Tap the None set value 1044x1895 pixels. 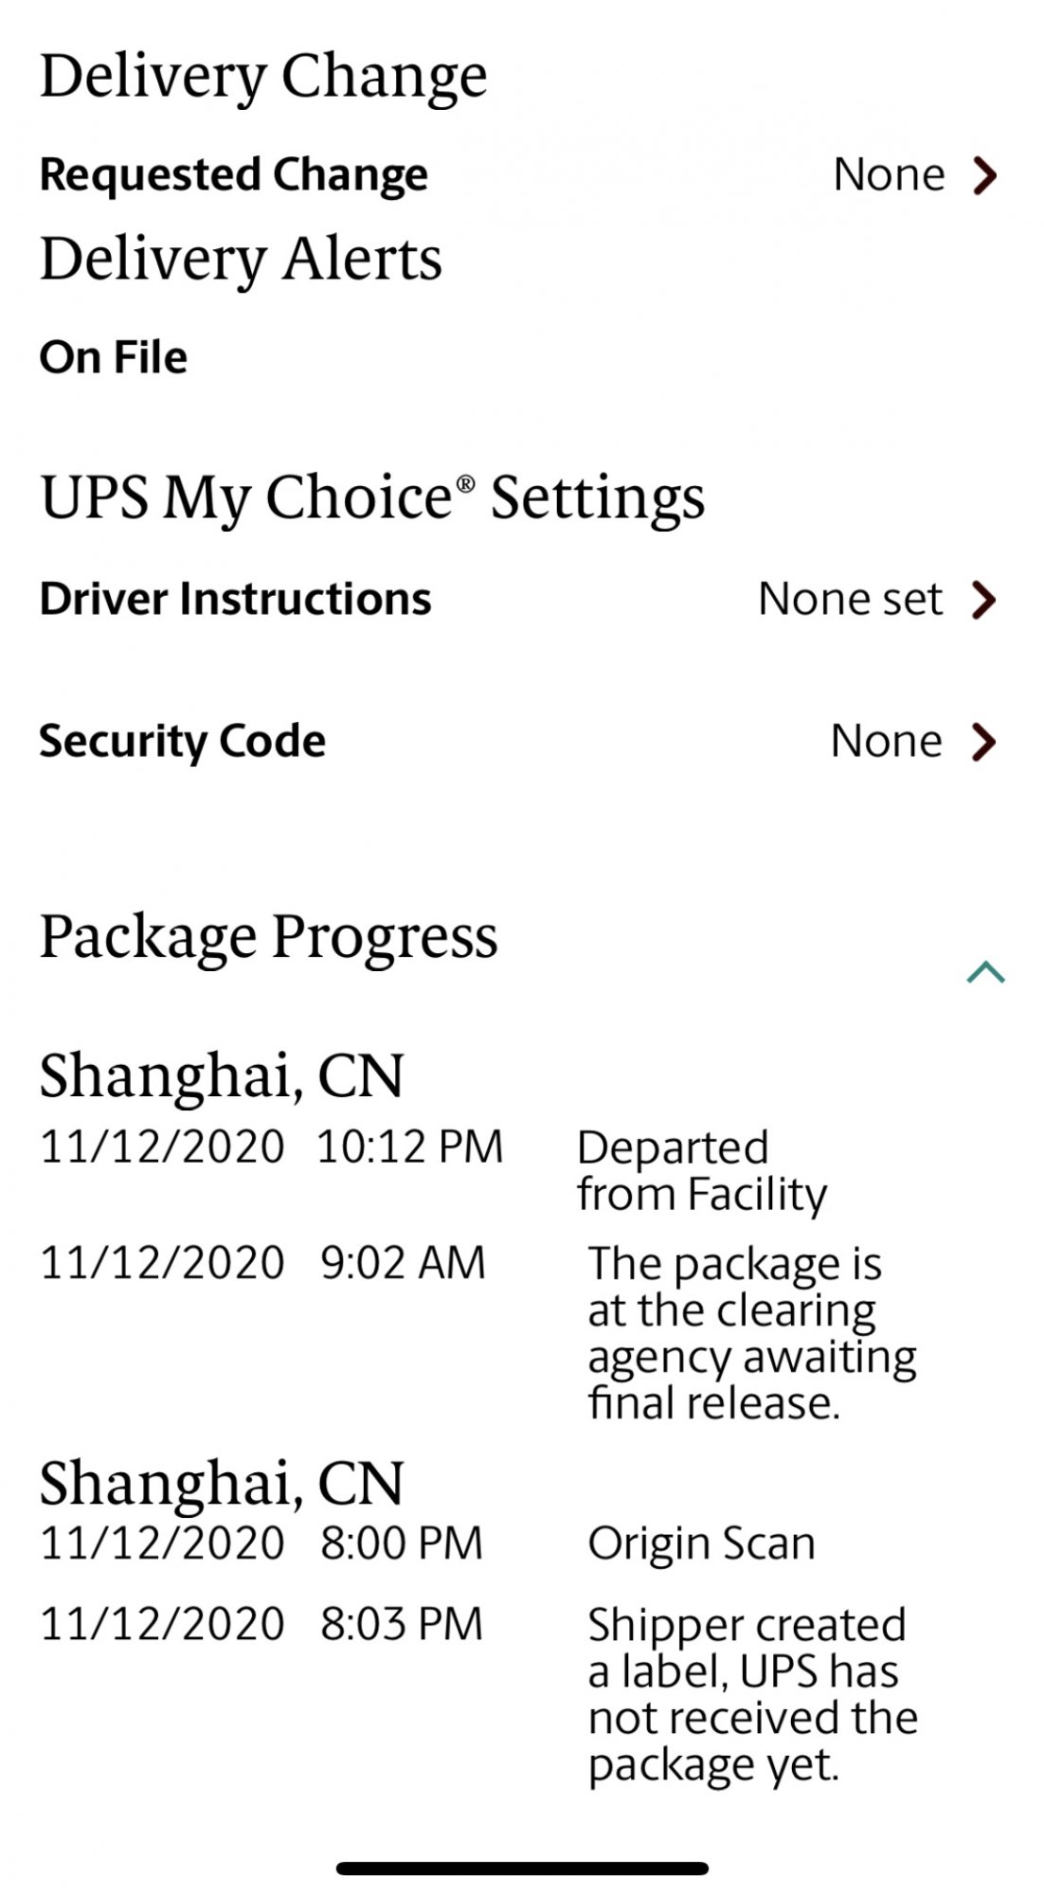pyautogui.click(x=850, y=599)
